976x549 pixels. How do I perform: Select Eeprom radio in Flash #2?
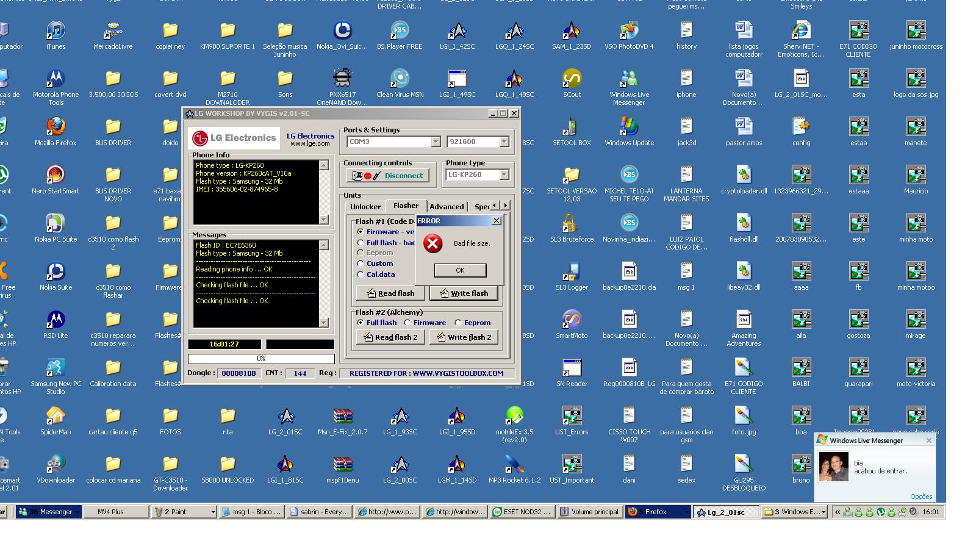coord(458,323)
